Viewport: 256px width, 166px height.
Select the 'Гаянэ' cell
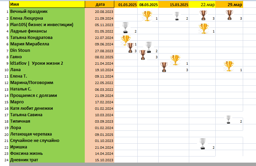tap(47, 57)
